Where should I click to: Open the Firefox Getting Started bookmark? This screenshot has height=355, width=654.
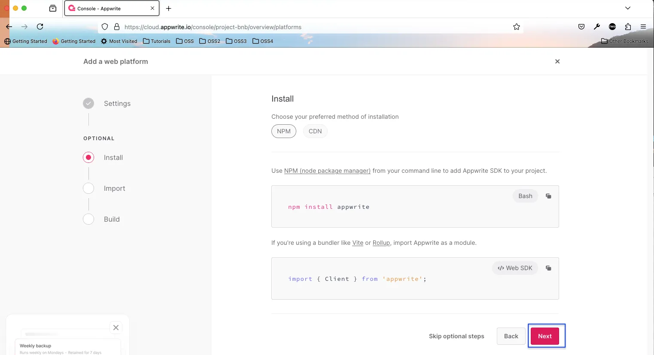(x=74, y=41)
